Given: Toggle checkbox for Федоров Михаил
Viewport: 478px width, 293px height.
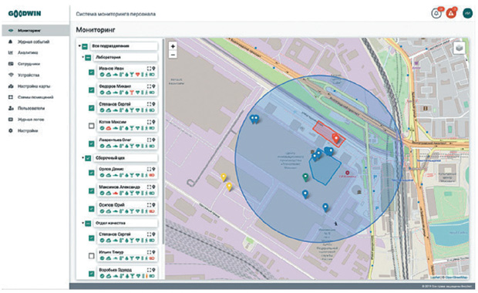Looking at the screenshot, I should tap(91, 90).
